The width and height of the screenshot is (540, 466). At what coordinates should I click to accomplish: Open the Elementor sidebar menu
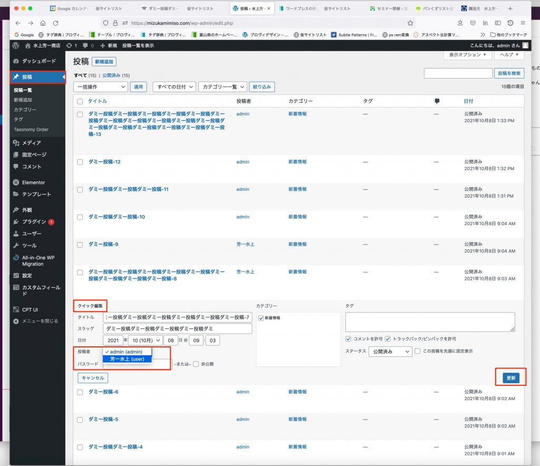pyautogui.click(x=33, y=182)
